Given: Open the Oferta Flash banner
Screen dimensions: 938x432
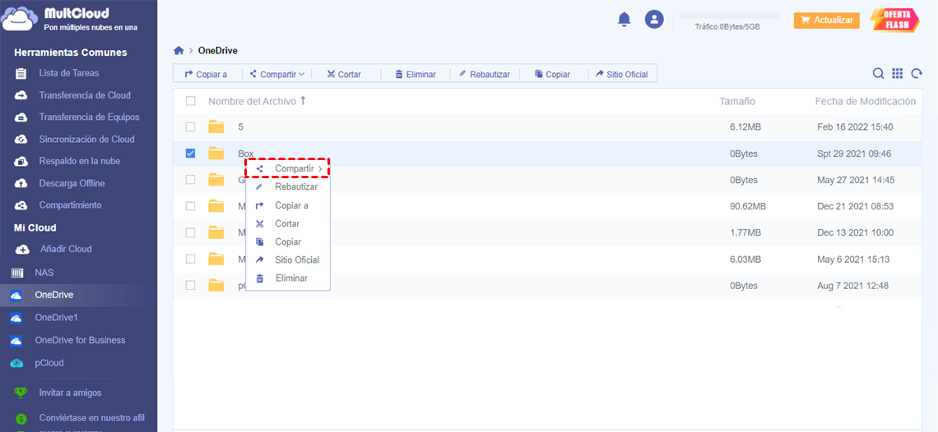Looking at the screenshot, I should [x=894, y=20].
